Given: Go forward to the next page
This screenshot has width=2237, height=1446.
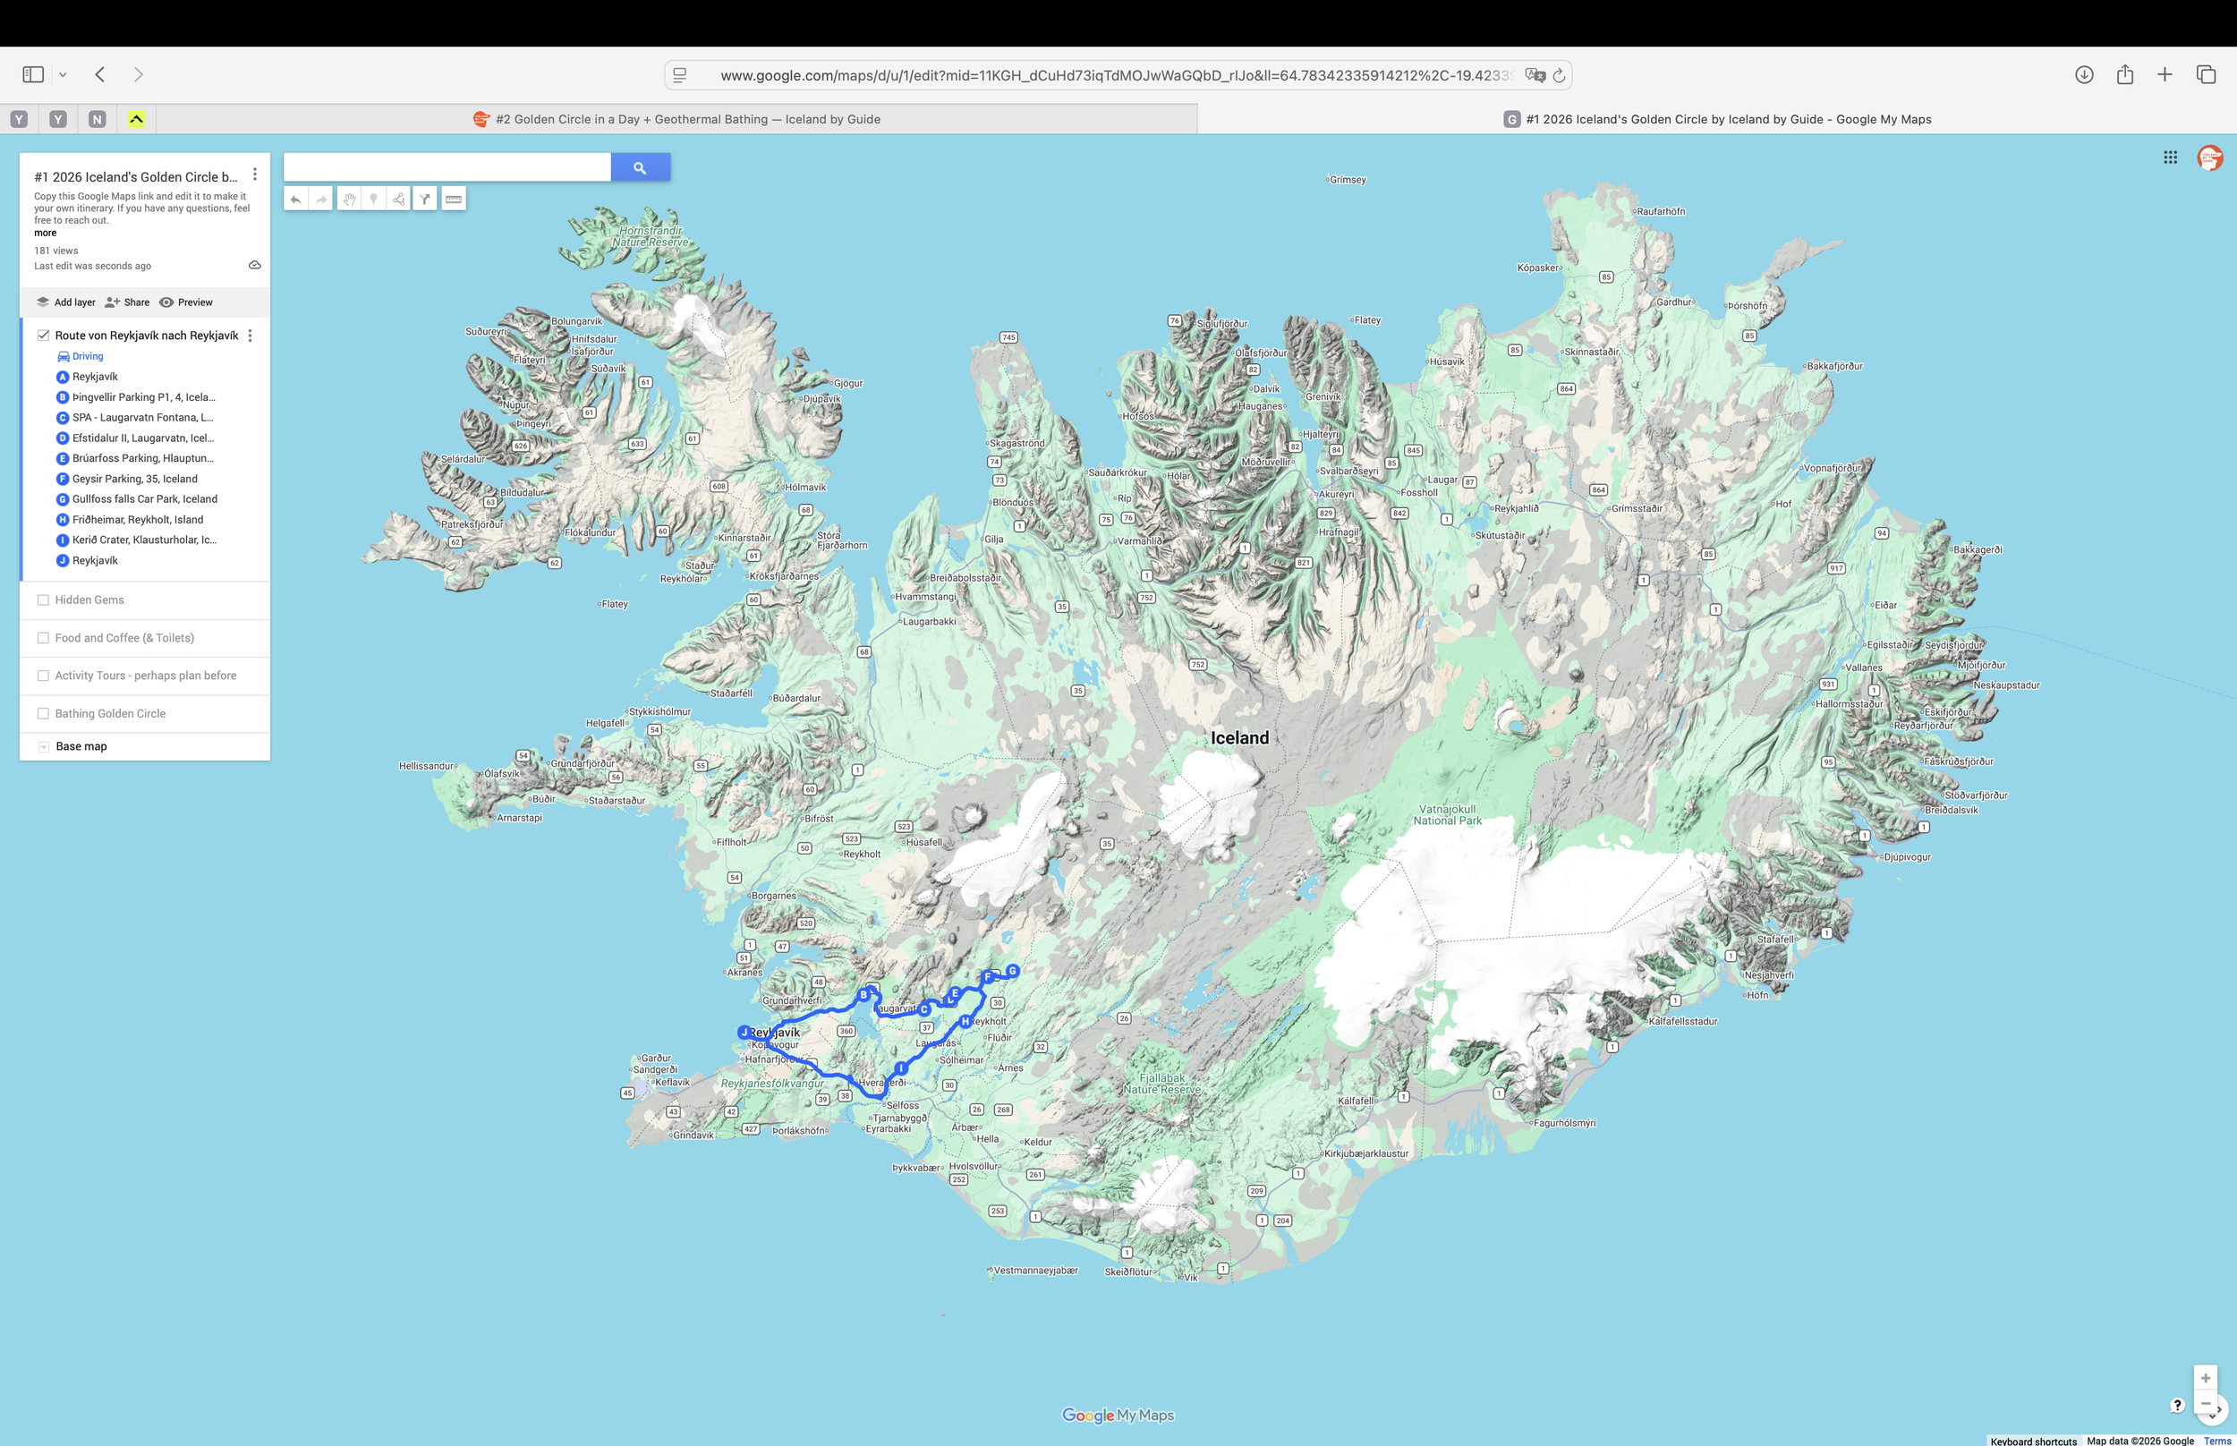Looking at the screenshot, I should coord(139,74).
